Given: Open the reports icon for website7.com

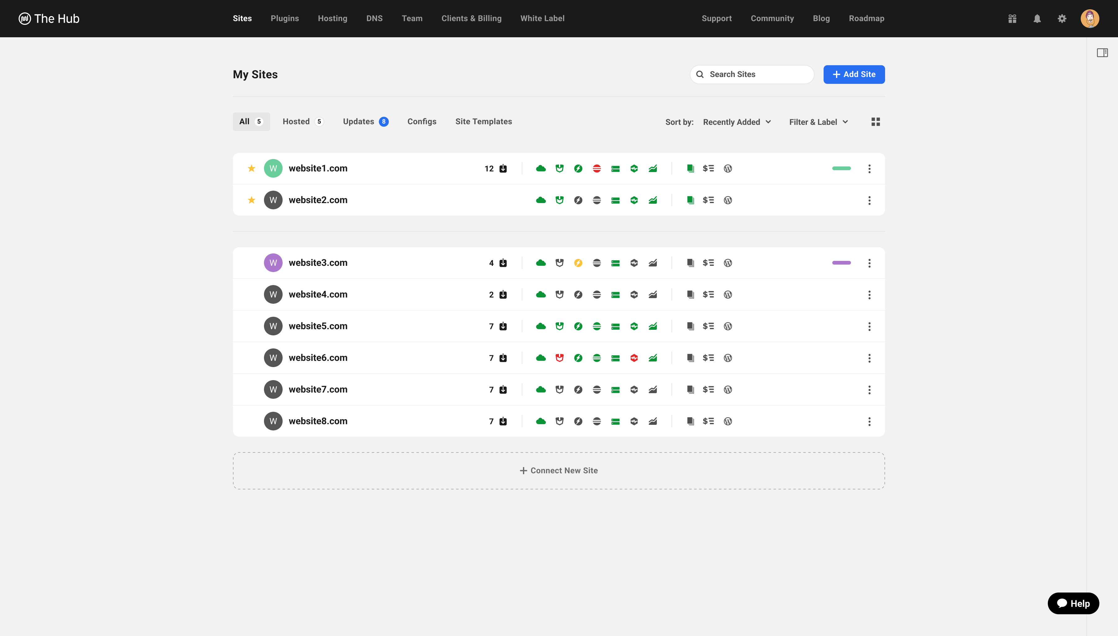Looking at the screenshot, I should click(690, 389).
